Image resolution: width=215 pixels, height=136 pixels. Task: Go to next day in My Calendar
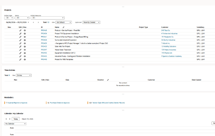coord(9,119)
